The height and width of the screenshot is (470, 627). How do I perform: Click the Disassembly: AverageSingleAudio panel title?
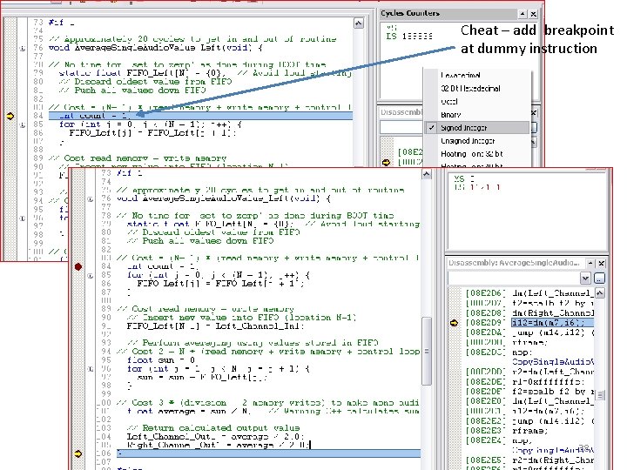(x=514, y=263)
